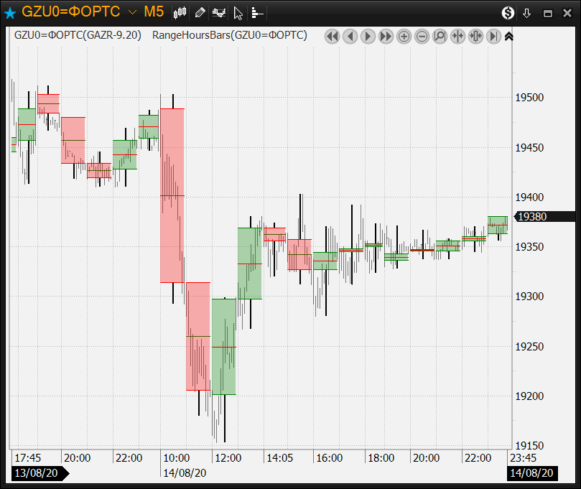This screenshot has height=489, width=581.
Task: Click the magnifier zoom area button
Action: click(440, 36)
